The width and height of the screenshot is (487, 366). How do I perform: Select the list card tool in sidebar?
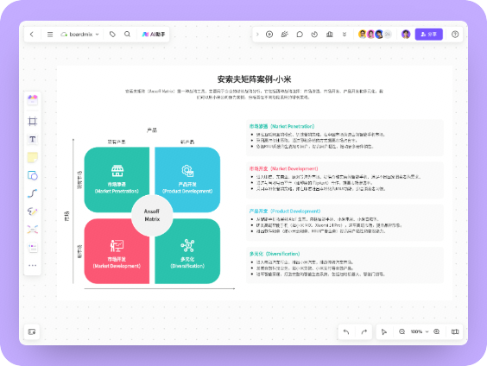click(x=33, y=248)
